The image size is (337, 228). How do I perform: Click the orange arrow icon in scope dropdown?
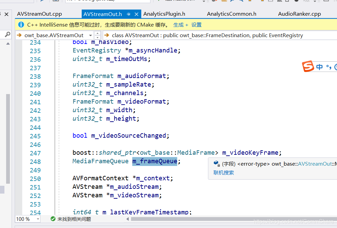pyautogui.click(x=19, y=35)
